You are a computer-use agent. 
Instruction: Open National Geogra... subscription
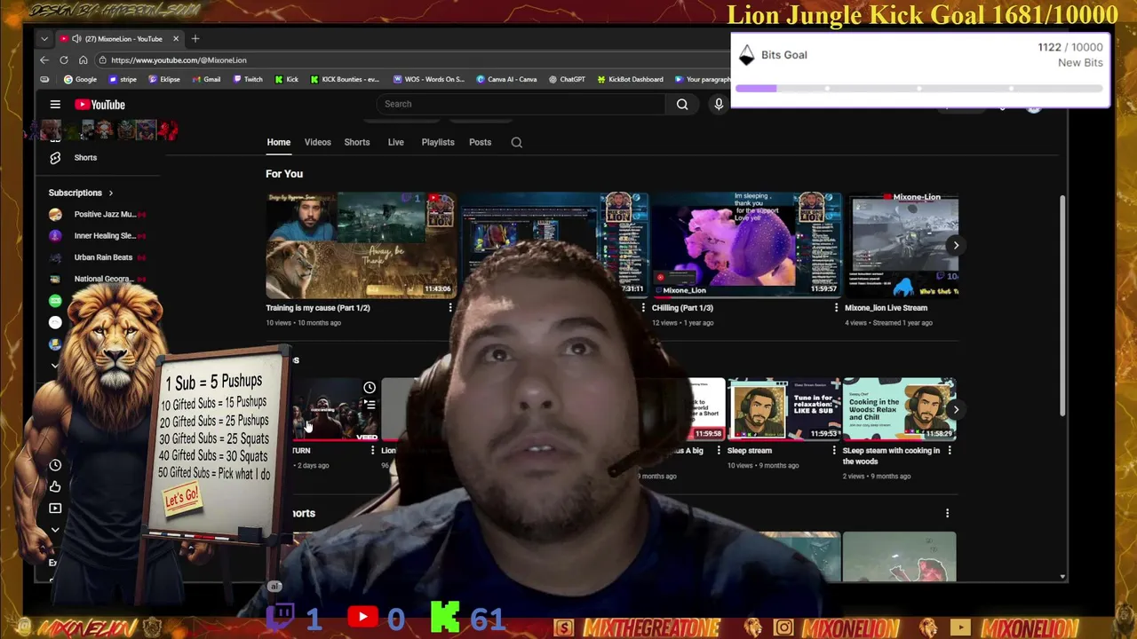(98, 279)
